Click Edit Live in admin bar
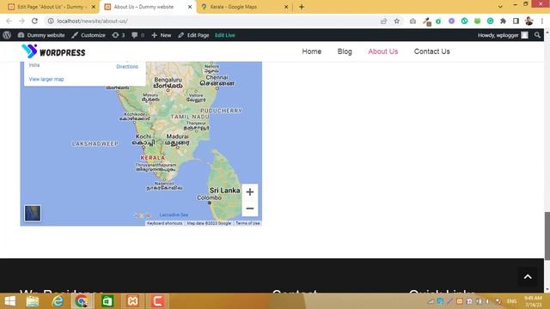This screenshot has height=309, width=550. click(x=225, y=35)
